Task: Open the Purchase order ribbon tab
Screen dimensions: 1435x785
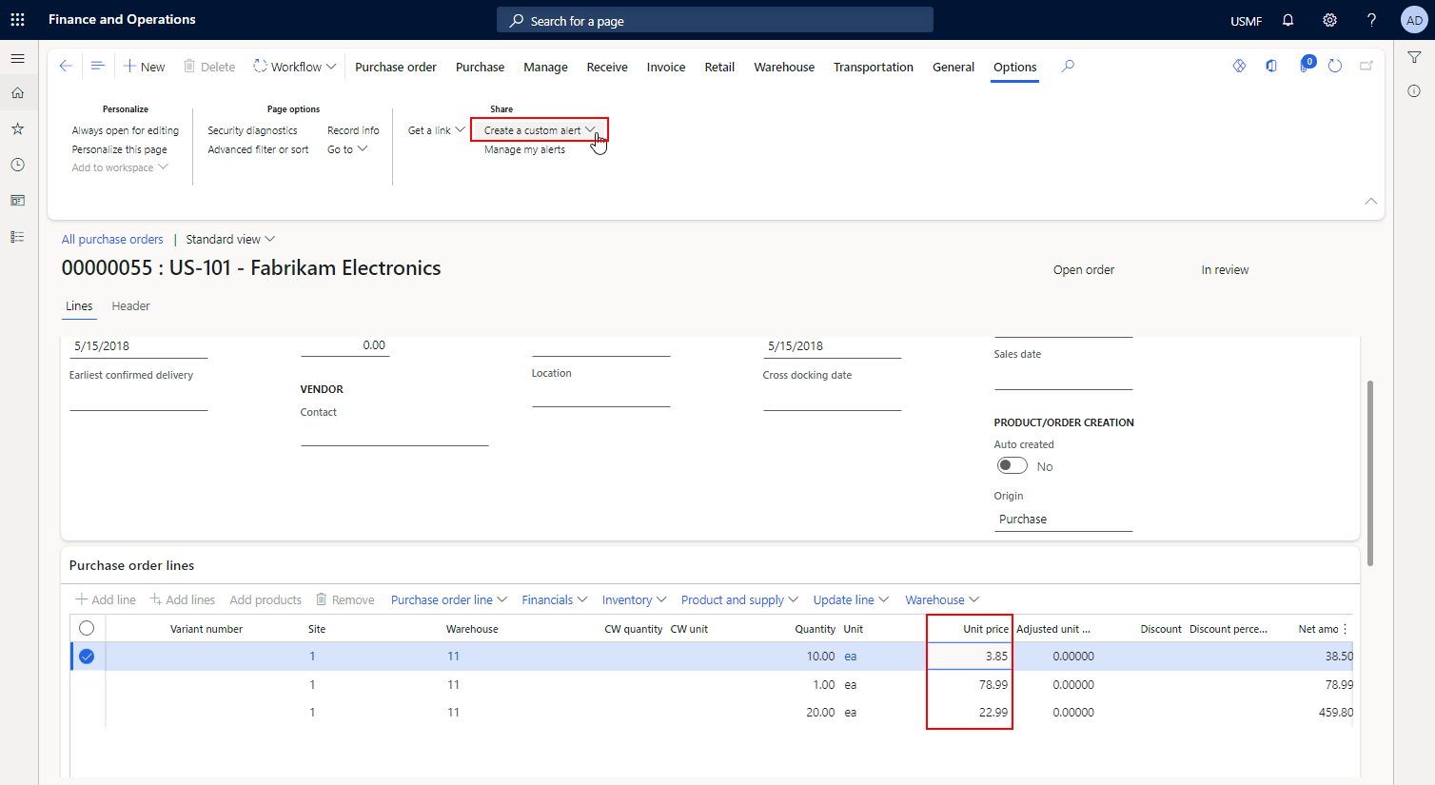Action: pos(396,67)
